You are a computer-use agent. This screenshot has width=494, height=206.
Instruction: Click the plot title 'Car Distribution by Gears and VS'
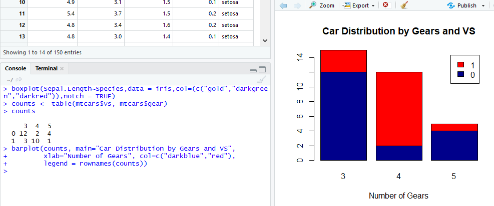[x=398, y=31]
